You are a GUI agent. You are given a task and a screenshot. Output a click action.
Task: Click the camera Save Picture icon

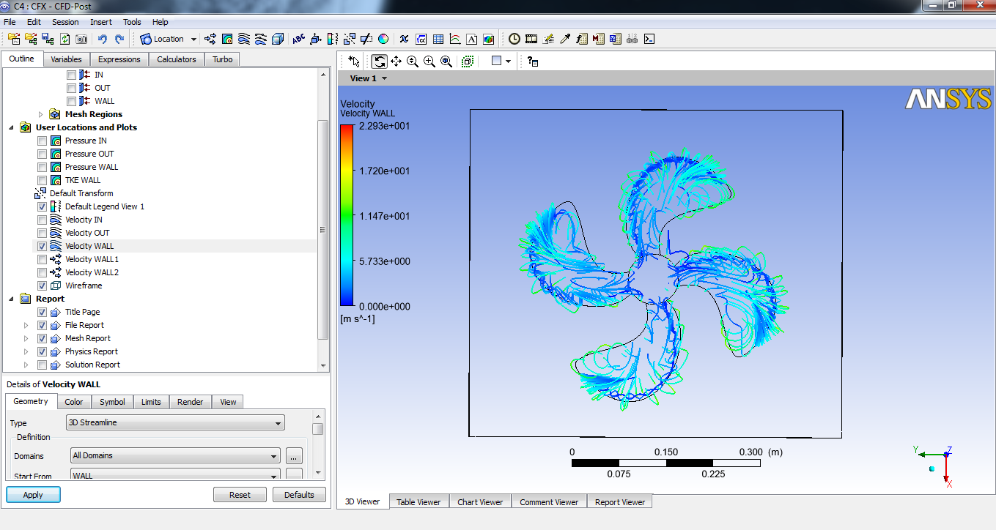pos(81,39)
